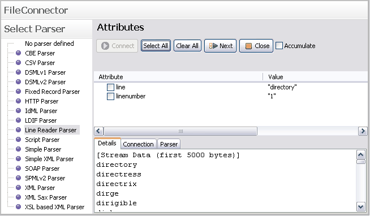Open the Parser tab

point(169,144)
